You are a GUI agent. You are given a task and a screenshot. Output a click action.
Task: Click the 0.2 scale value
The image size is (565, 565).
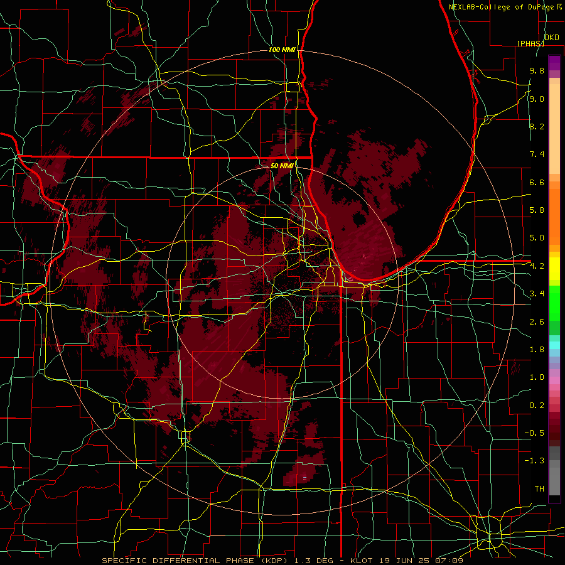tap(537, 406)
